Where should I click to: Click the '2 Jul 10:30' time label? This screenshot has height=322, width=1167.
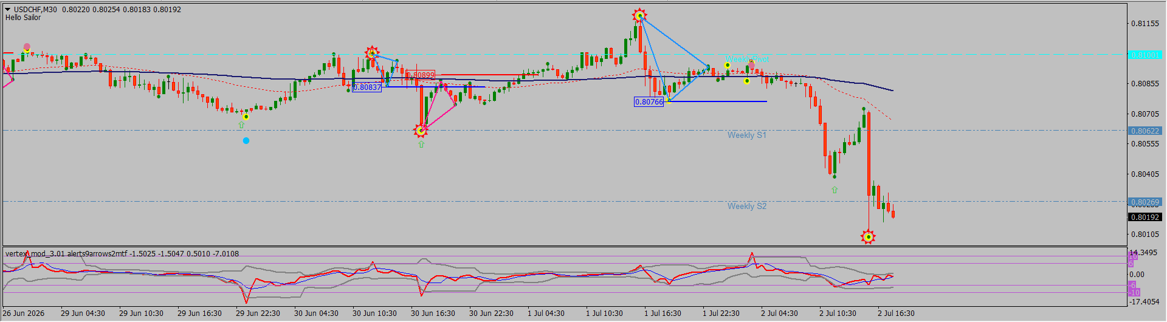(838, 313)
